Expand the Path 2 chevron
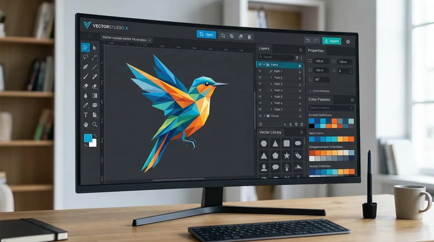 click(x=271, y=78)
